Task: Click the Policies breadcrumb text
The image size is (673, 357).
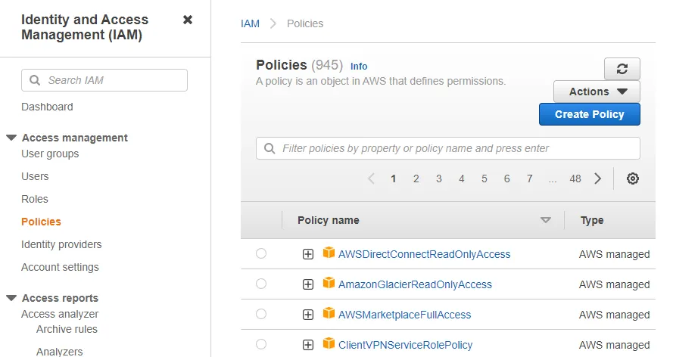Action: 305,23
